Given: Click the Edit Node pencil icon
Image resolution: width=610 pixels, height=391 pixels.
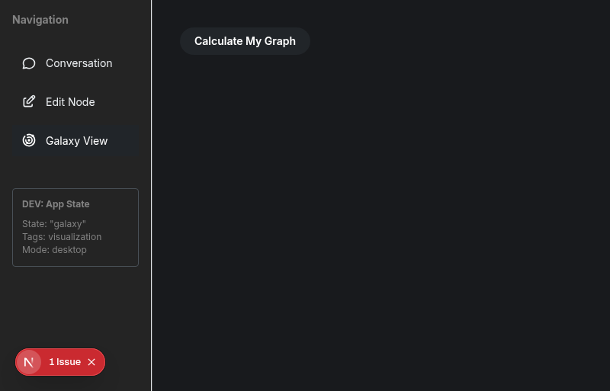Looking at the screenshot, I should point(29,102).
